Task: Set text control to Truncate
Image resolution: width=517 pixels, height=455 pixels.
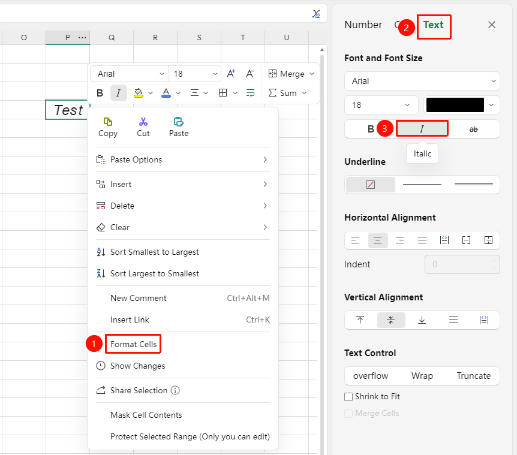Action: click(473, 376)
